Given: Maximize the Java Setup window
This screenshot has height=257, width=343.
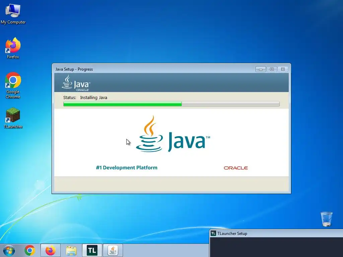Looking at the screenshot, I should 272,69.
